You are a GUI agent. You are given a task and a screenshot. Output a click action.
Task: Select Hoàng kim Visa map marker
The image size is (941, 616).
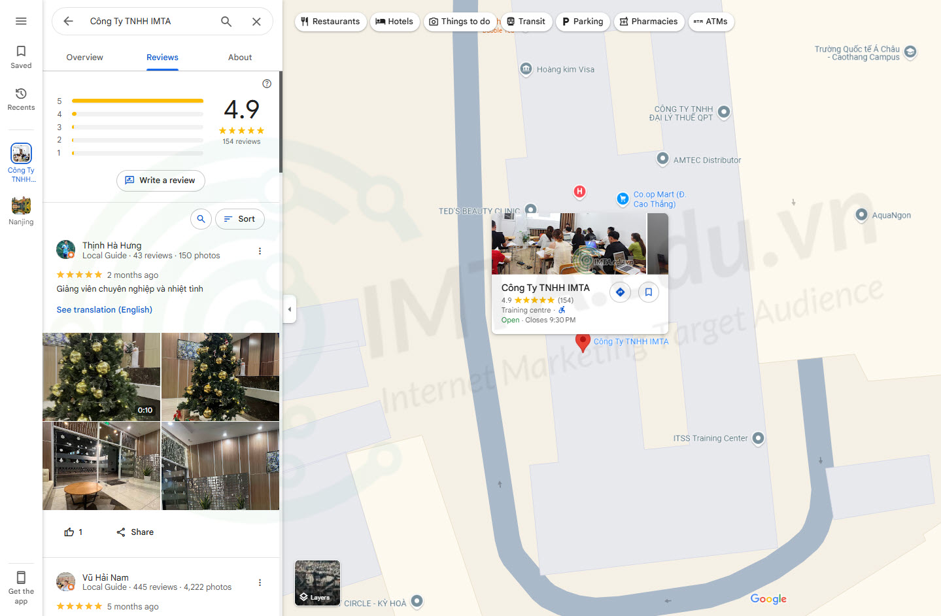pyautogui.click(x=526, y=69)
